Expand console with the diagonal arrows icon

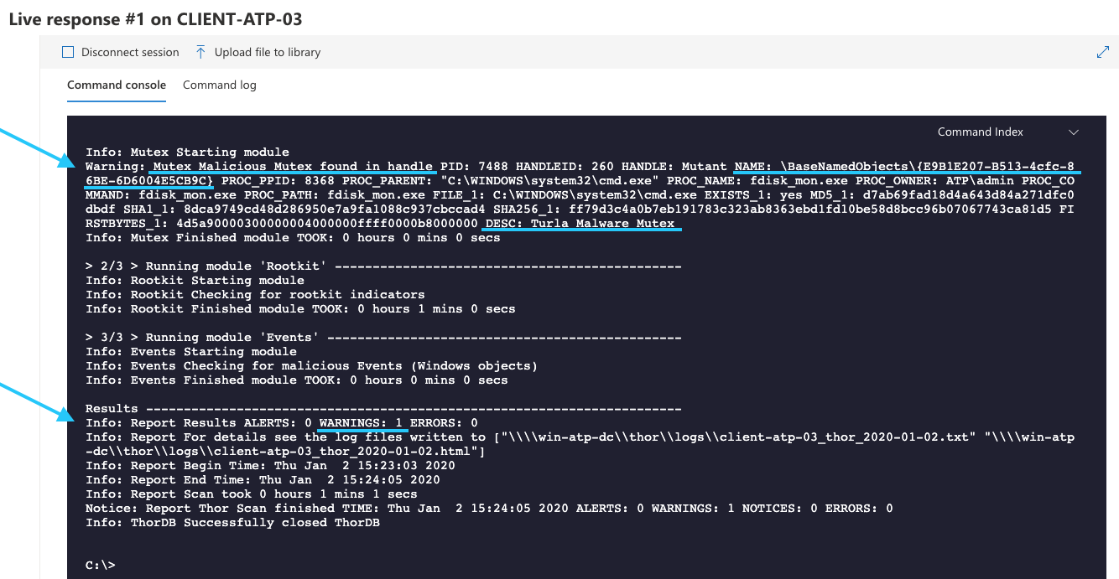[x=1103, y=52]
